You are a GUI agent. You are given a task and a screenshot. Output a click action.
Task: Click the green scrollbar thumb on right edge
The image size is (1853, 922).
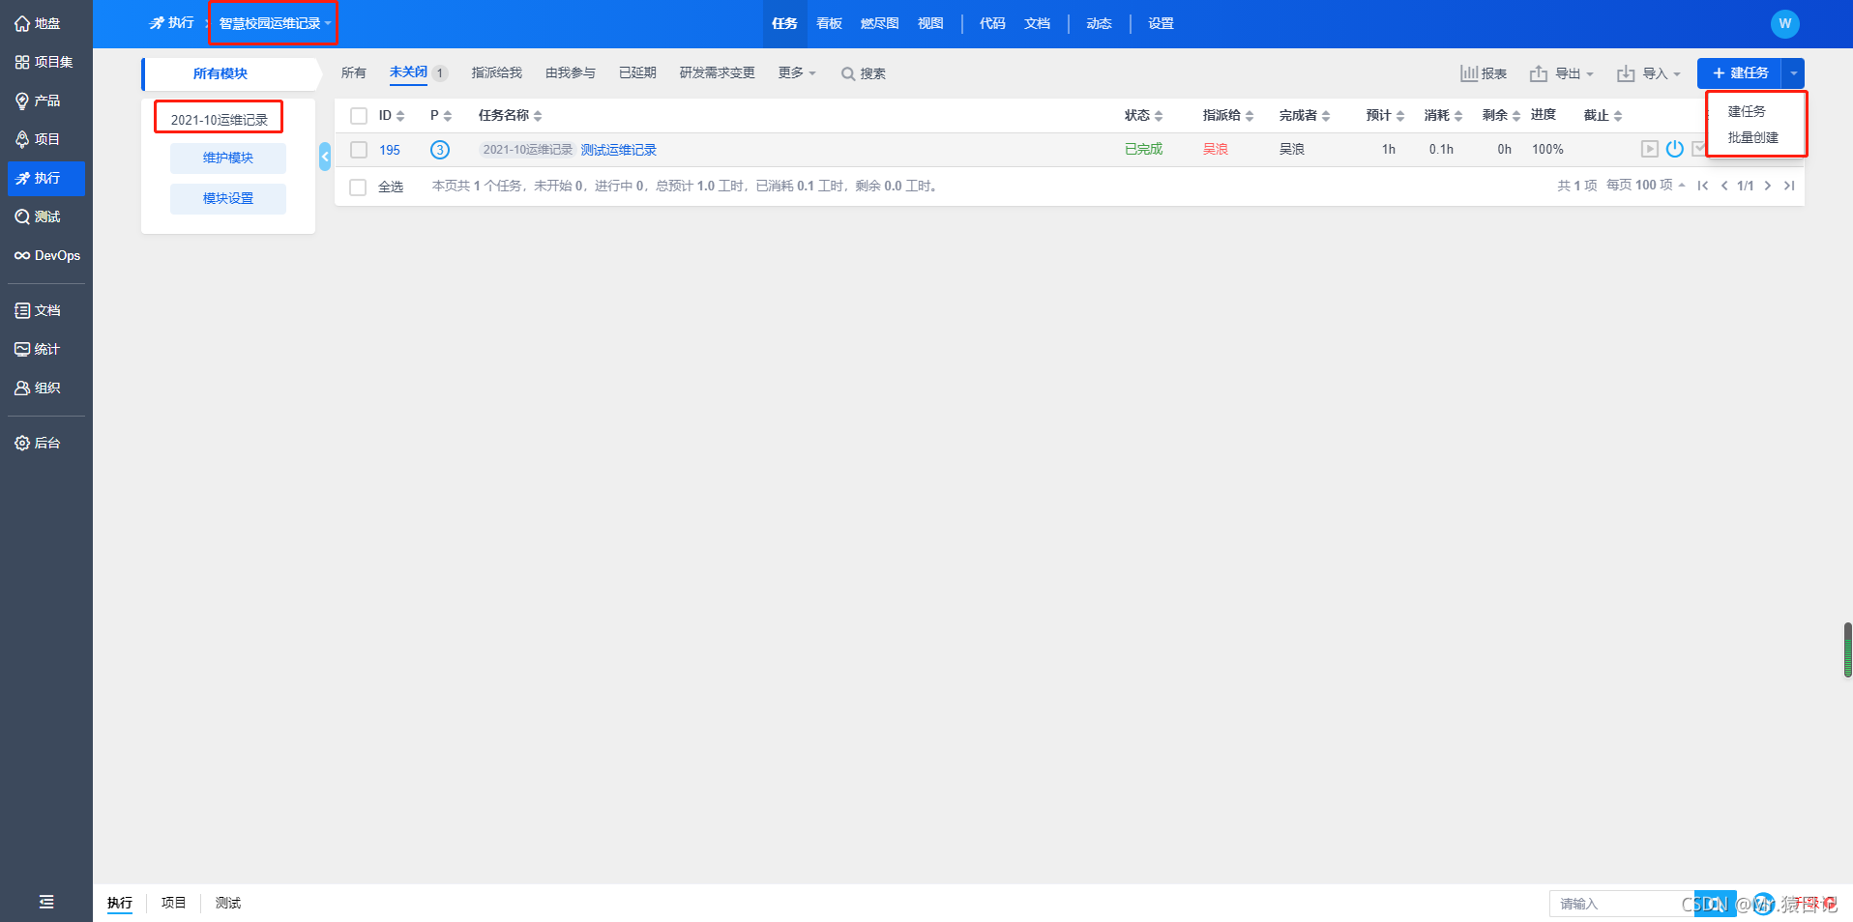click(1847, 649)
